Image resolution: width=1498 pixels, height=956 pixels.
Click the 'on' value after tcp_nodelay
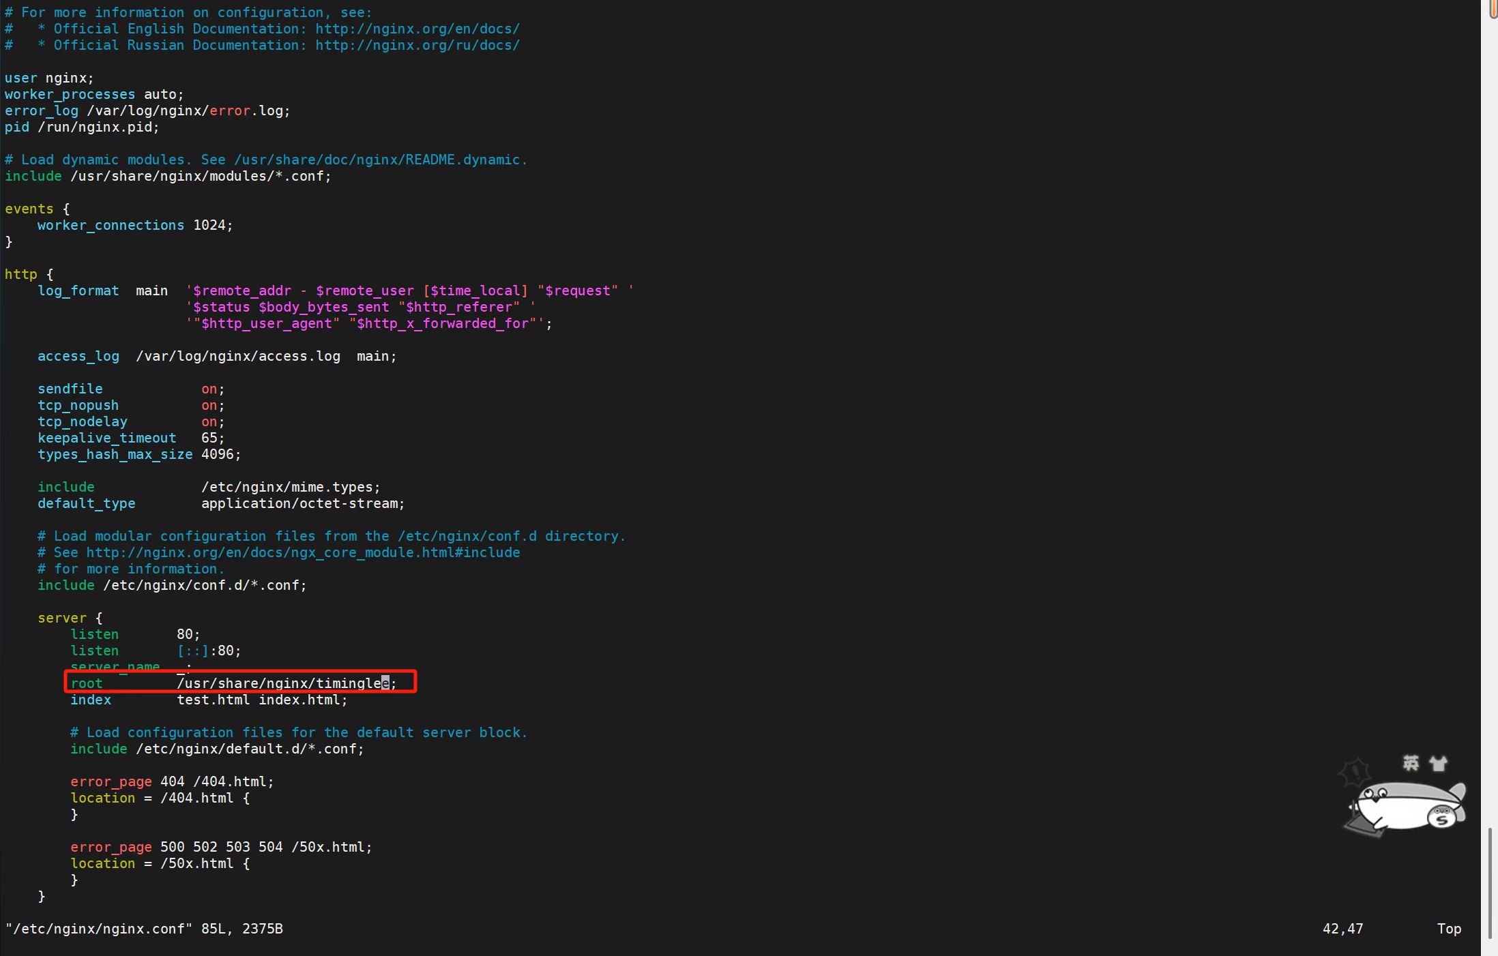pos(209,422)
